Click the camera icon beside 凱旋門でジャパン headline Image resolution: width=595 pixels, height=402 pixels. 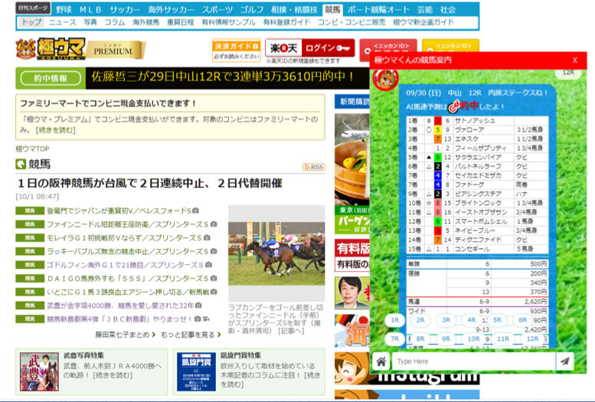coord(195,211)
